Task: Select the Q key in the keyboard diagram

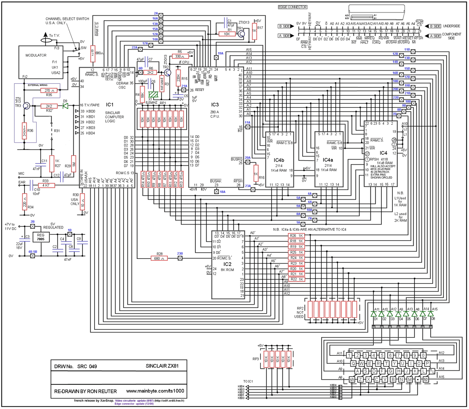Action: coord(353,364)
